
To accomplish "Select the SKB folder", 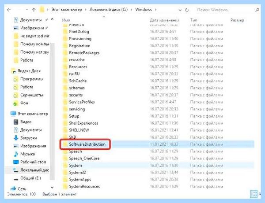I will (72, 137).
